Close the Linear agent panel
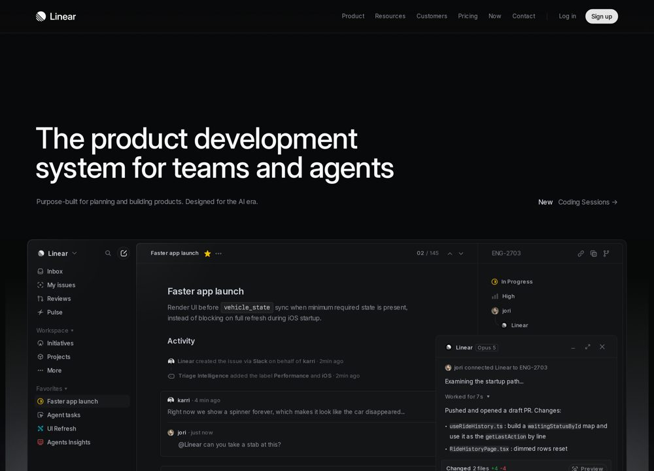654x471 pixels. tap(602, 347)
